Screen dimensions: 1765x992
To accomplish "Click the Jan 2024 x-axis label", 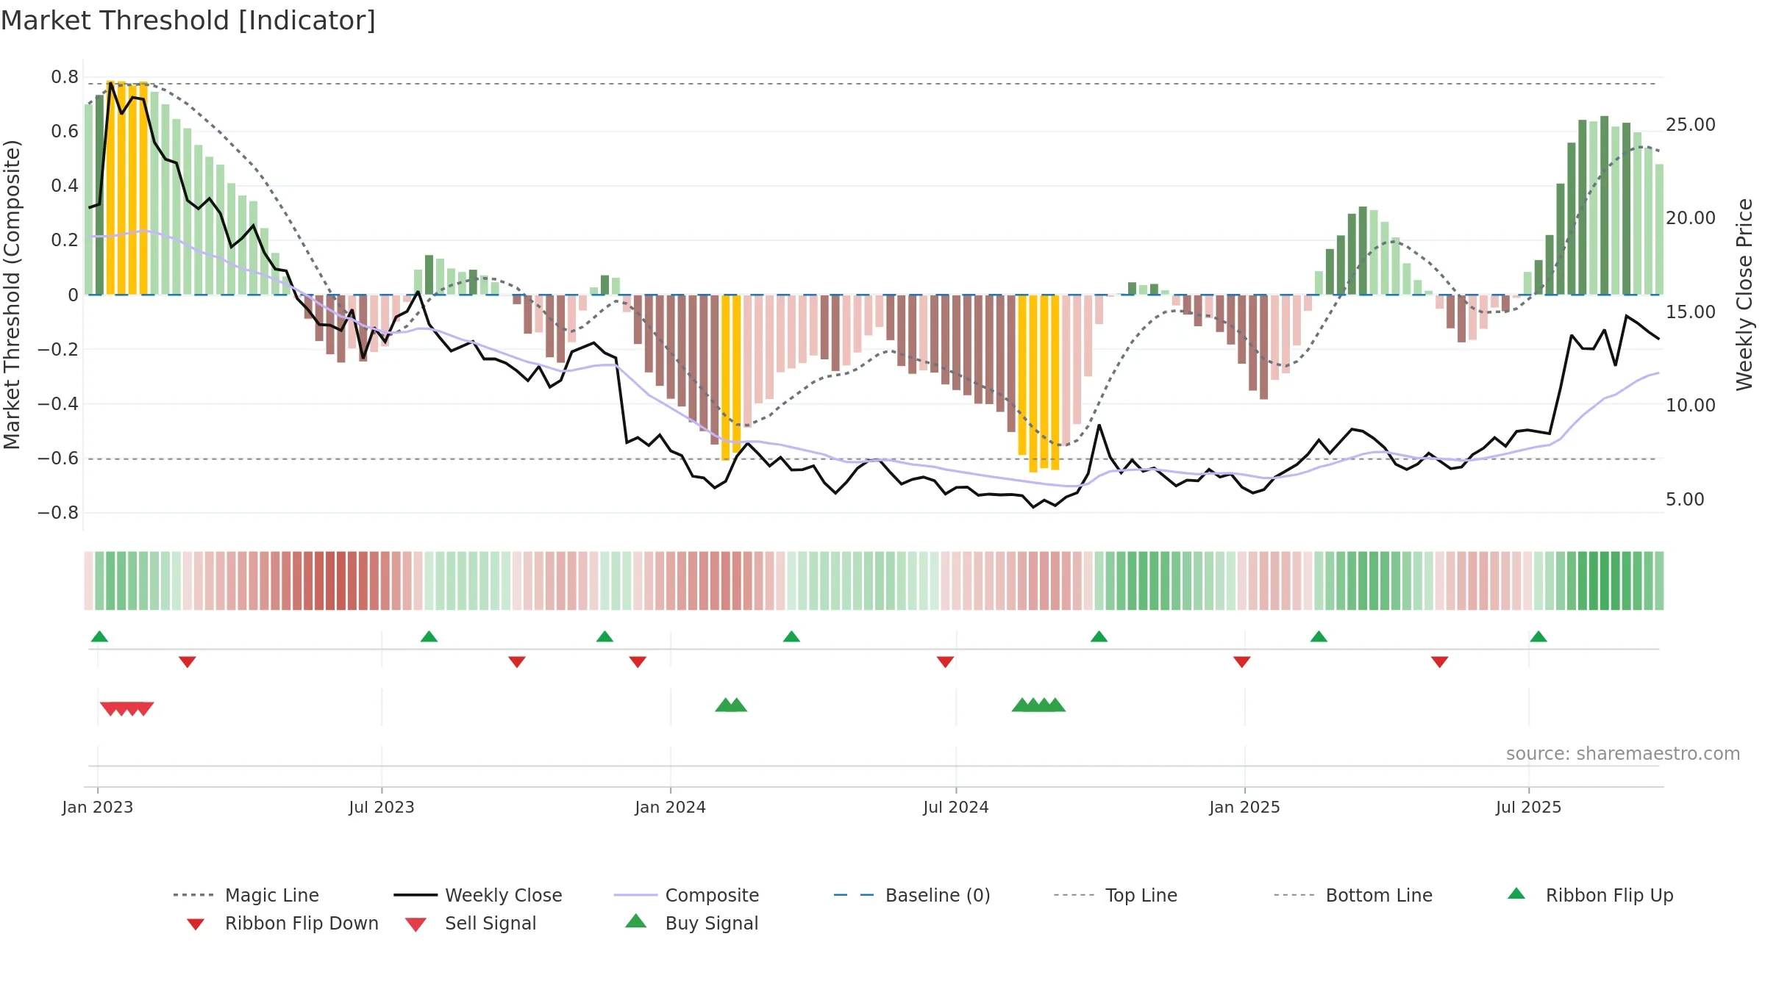I will tap(671, 808).
